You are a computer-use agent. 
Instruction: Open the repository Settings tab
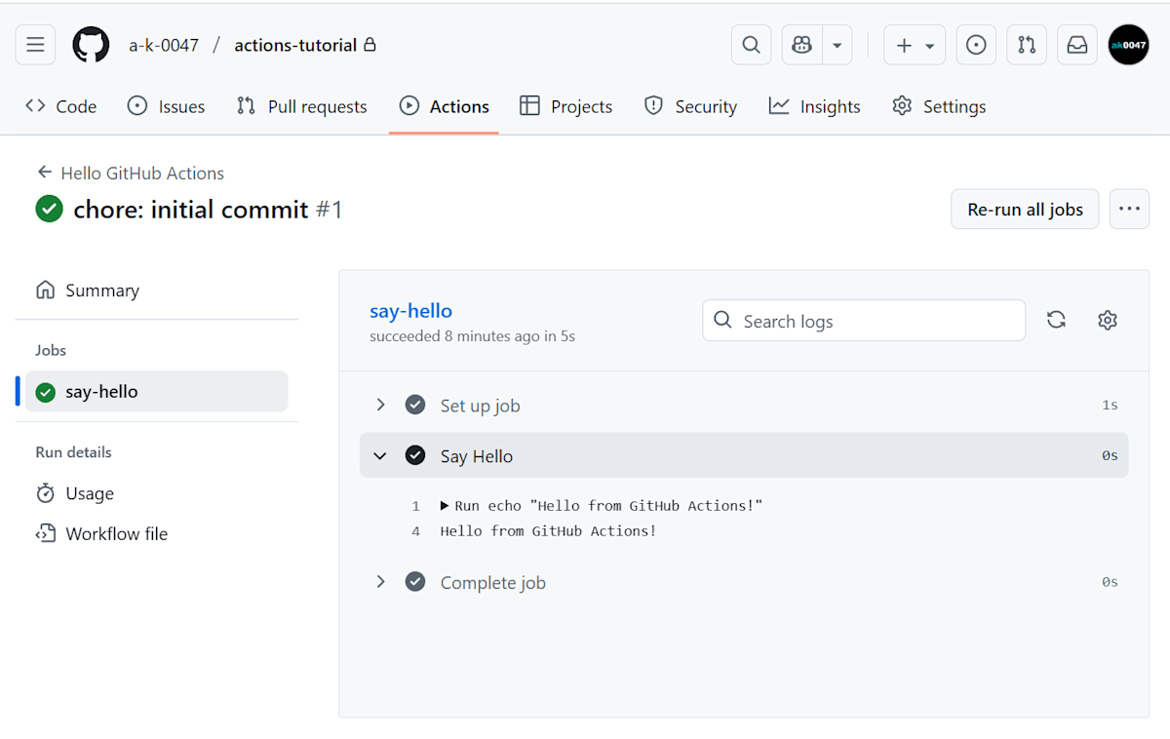(x=939, y=106)
